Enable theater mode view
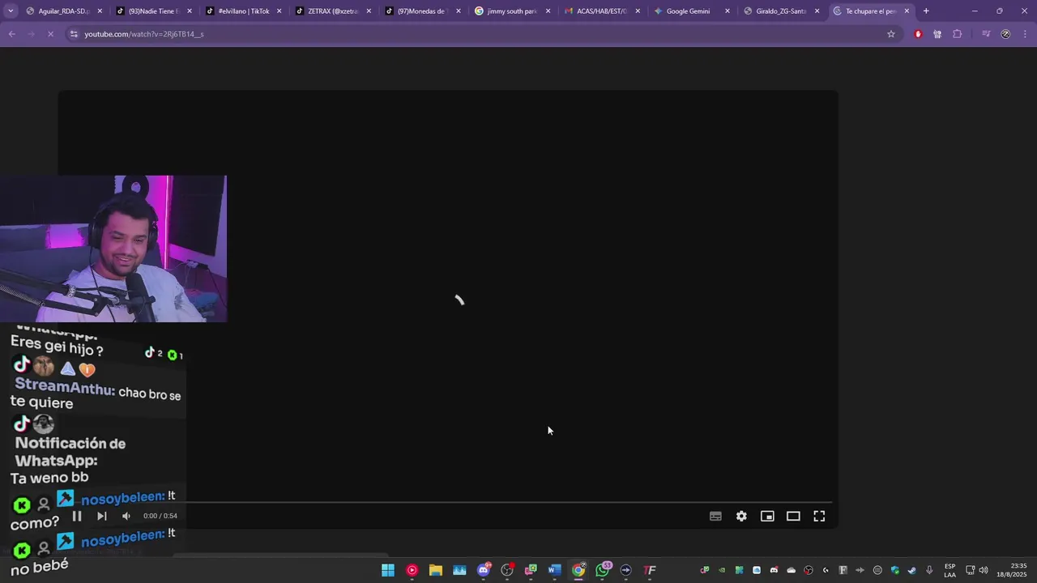The width and height of the screenshot is (1037, 583). 793,516
